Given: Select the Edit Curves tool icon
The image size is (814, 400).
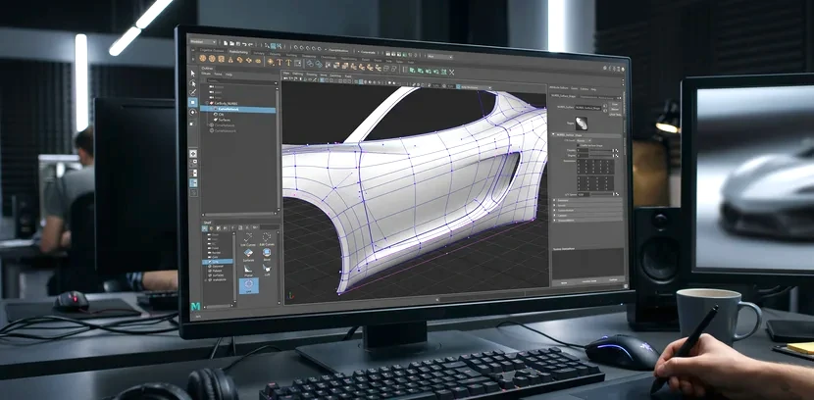Looking at the screenshot, I should [x=267, y=238].
